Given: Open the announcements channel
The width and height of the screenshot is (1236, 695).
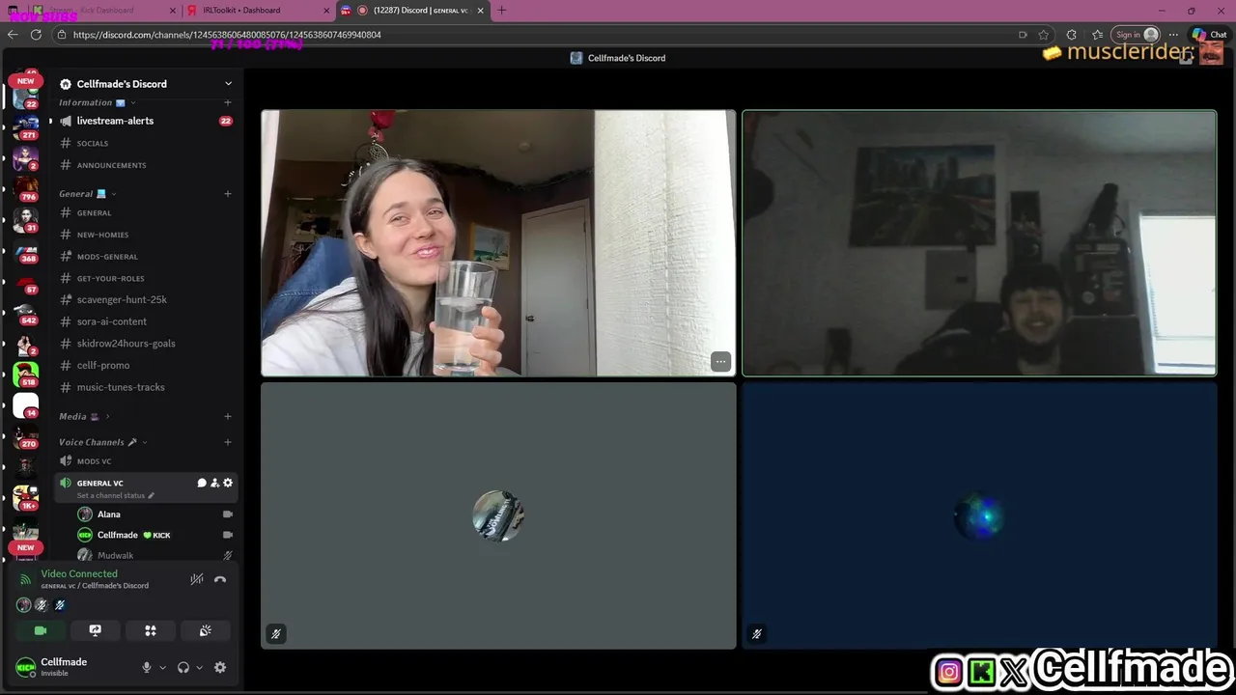Looking at the screenshot, I should 145,165.
